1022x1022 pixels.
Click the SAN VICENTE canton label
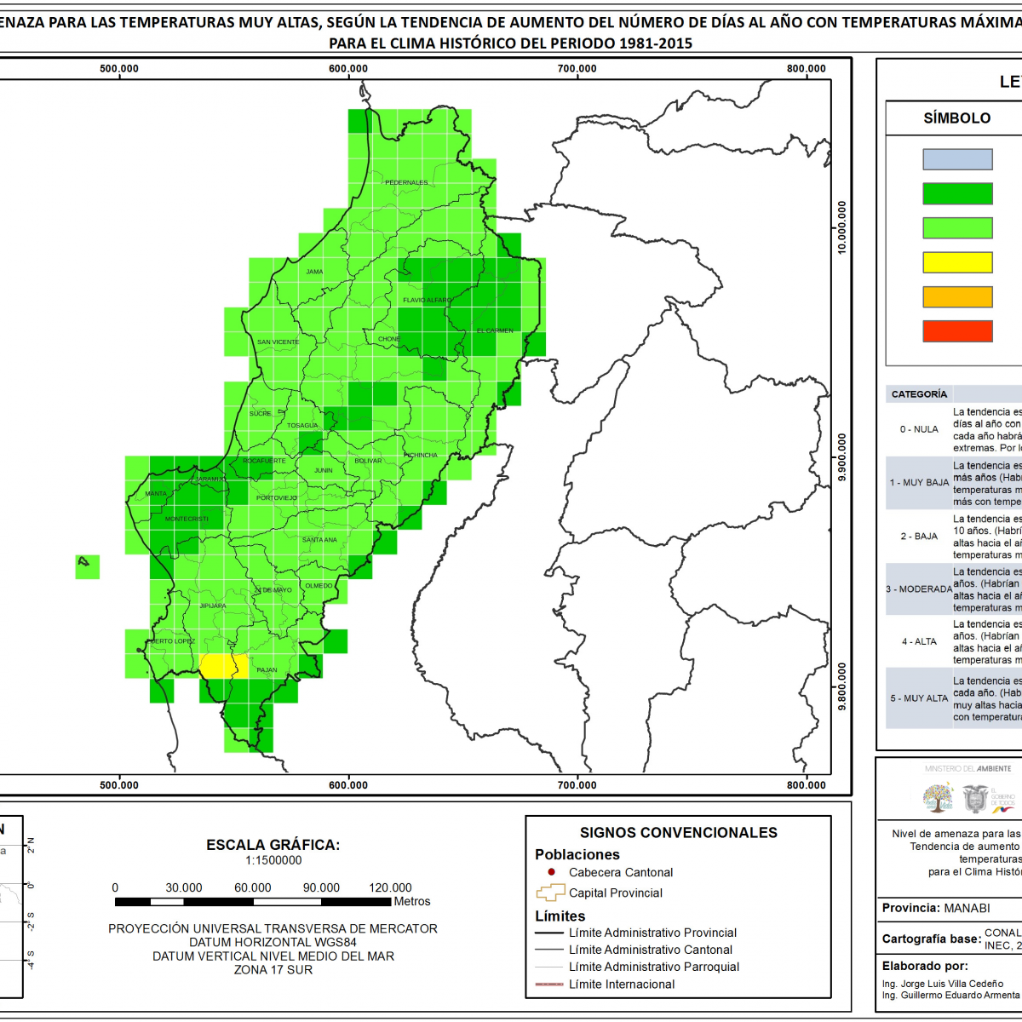(x=278, y=342)
